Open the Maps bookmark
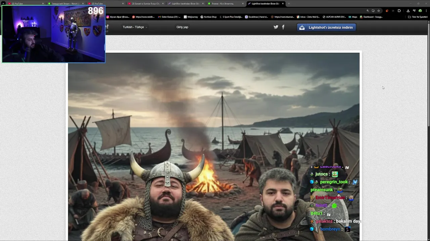The height and width of the screenshot is (241, 430). [353, 17]
